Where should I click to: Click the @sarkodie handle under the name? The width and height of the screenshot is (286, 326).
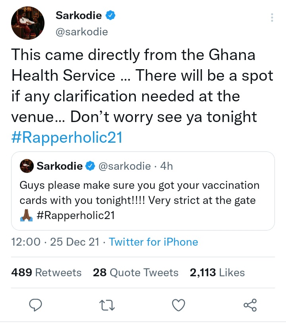(82, 32)
